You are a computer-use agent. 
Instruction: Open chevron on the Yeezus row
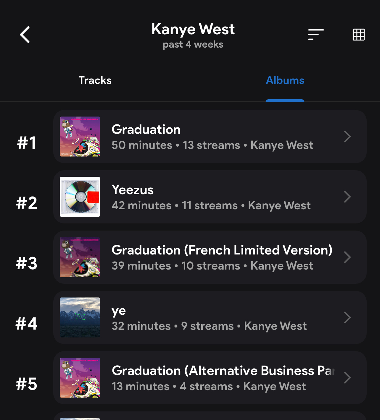[347, 197]
